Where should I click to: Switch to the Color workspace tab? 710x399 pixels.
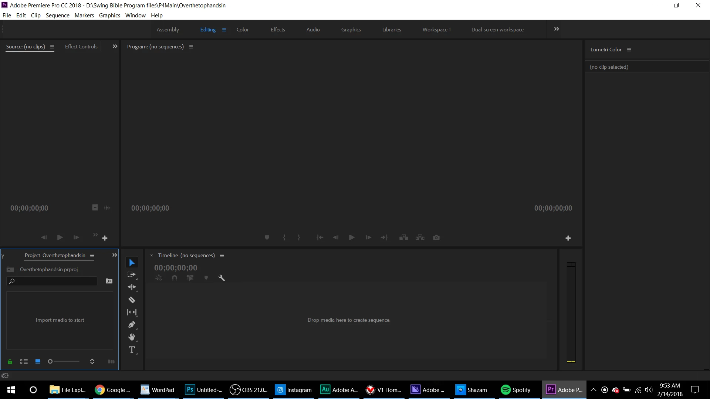click(243, 30)
